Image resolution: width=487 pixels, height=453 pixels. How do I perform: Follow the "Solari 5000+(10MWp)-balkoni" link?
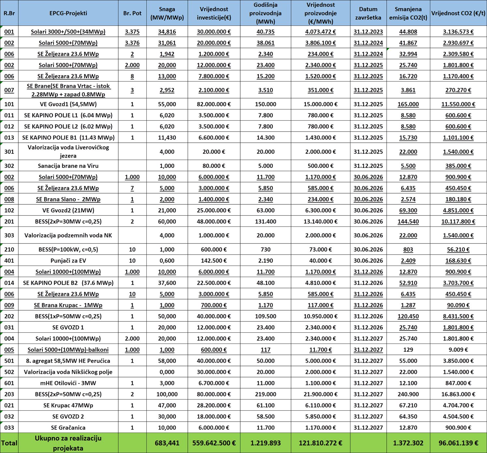pyautogui.click(x=68, y=350)
